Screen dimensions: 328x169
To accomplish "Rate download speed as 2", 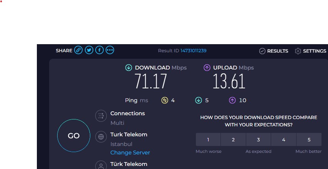I will (x=233, y=139).
